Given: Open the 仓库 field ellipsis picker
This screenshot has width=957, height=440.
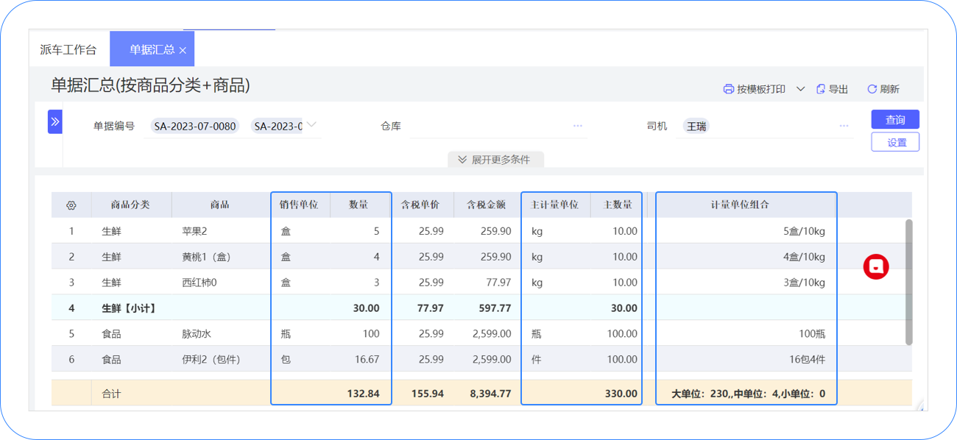Looking at the screenshot, I should pos(578,126).
